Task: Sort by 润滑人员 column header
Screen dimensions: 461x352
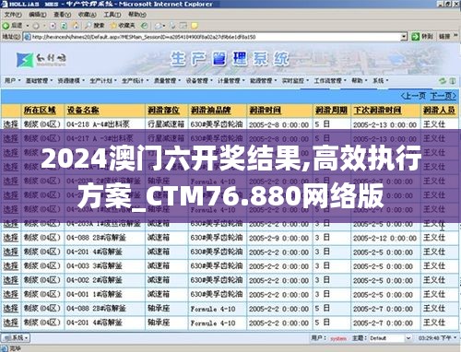Action: click(439, 110)
